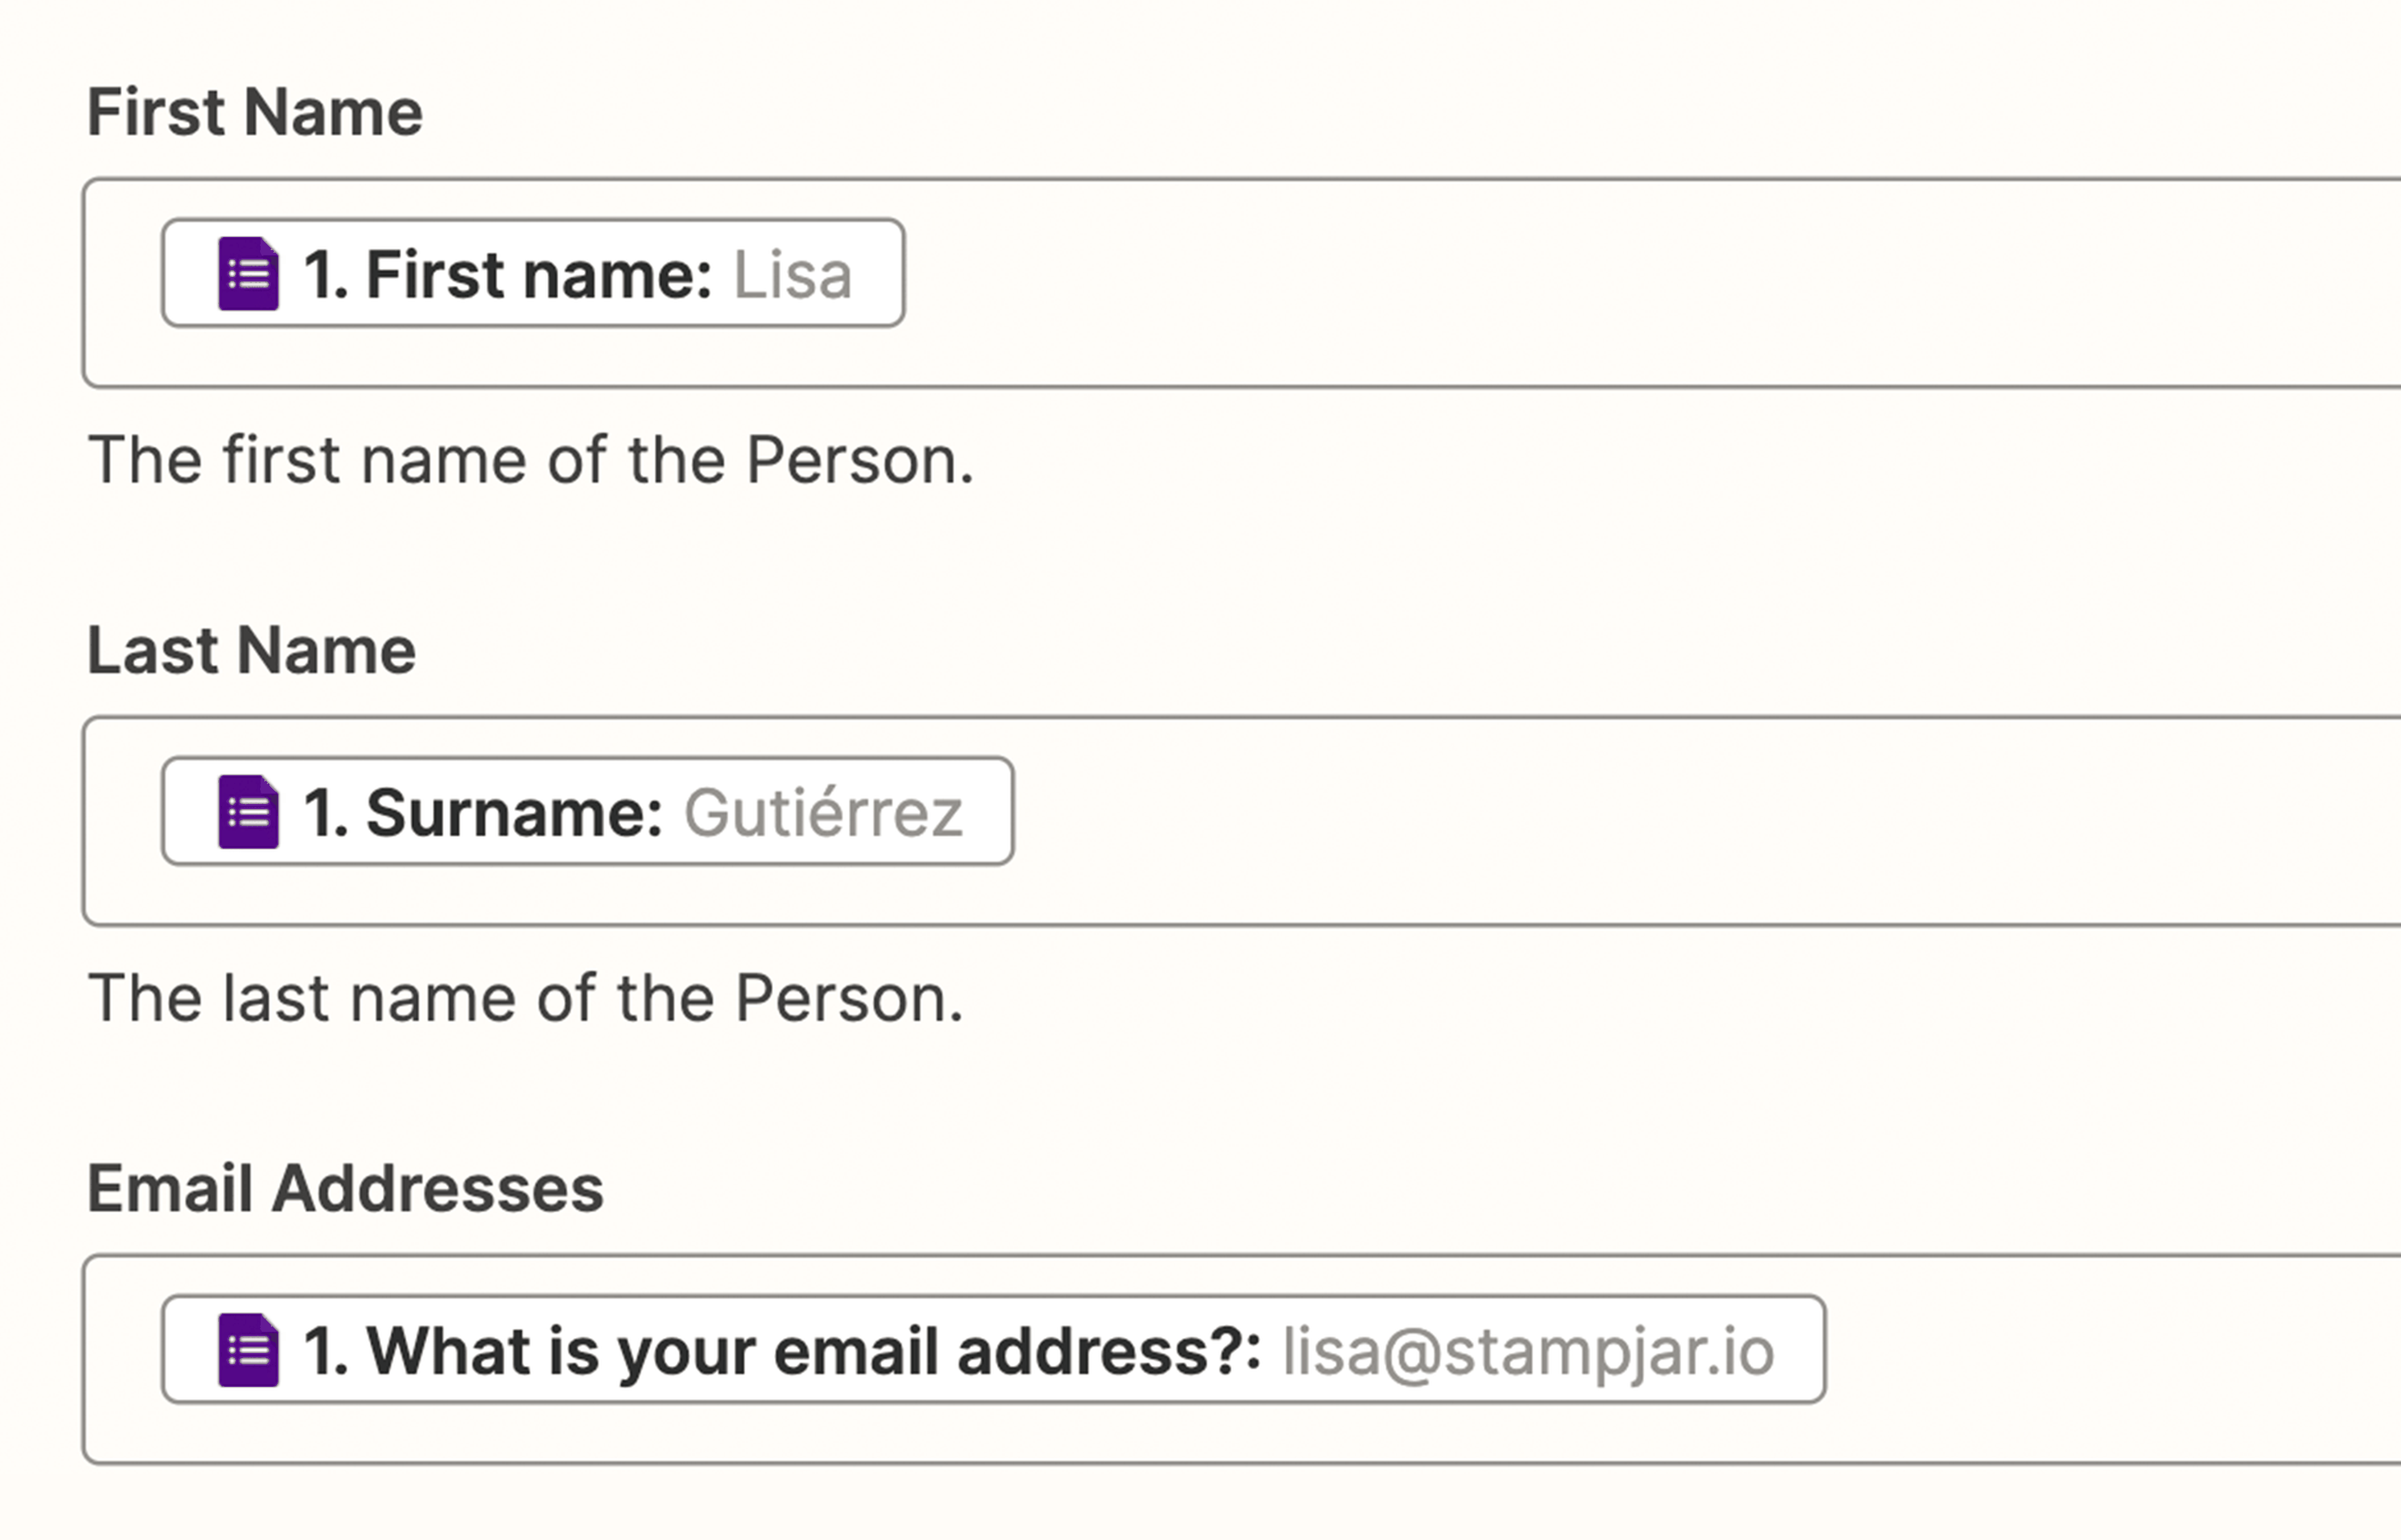Select the 'Lisa' sample value
The image size is (2401, 1540).
coord(792,275)
